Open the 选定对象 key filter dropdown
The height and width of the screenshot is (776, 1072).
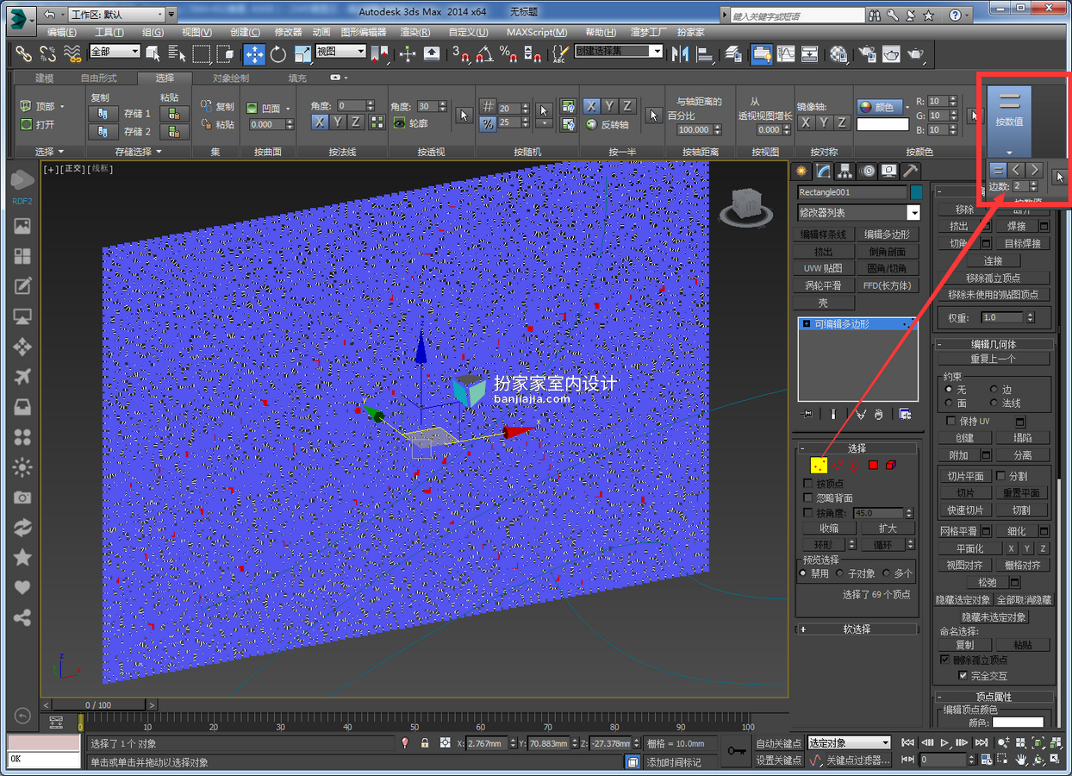click(x=849, y=742)
